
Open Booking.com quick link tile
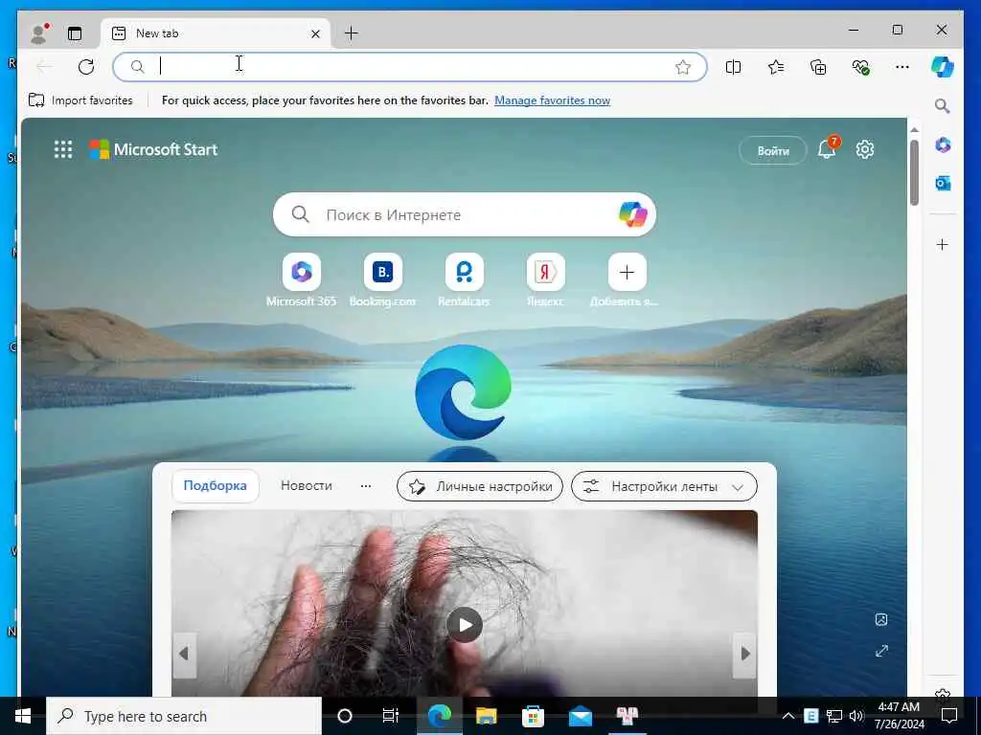coord(382,279)
